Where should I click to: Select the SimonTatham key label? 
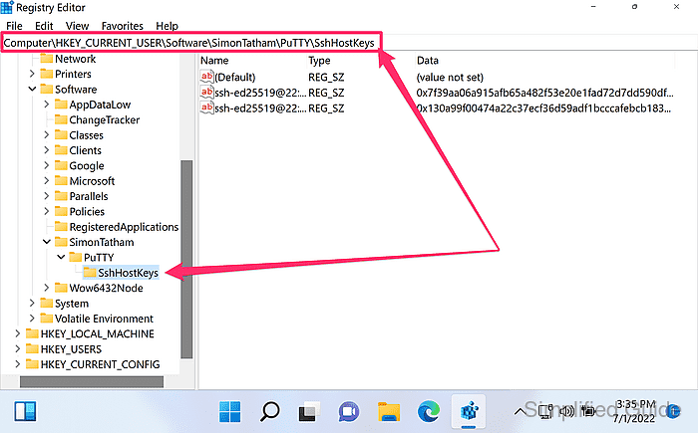[102, 242]
